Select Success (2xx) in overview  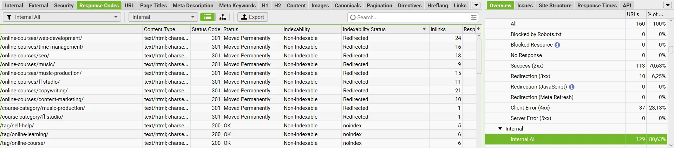pyautogui.click(x=576, y=66)
